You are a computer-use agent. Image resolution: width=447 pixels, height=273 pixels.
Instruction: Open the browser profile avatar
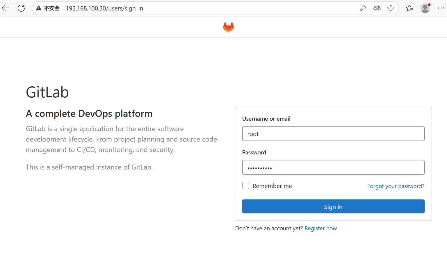pos(425,8)
